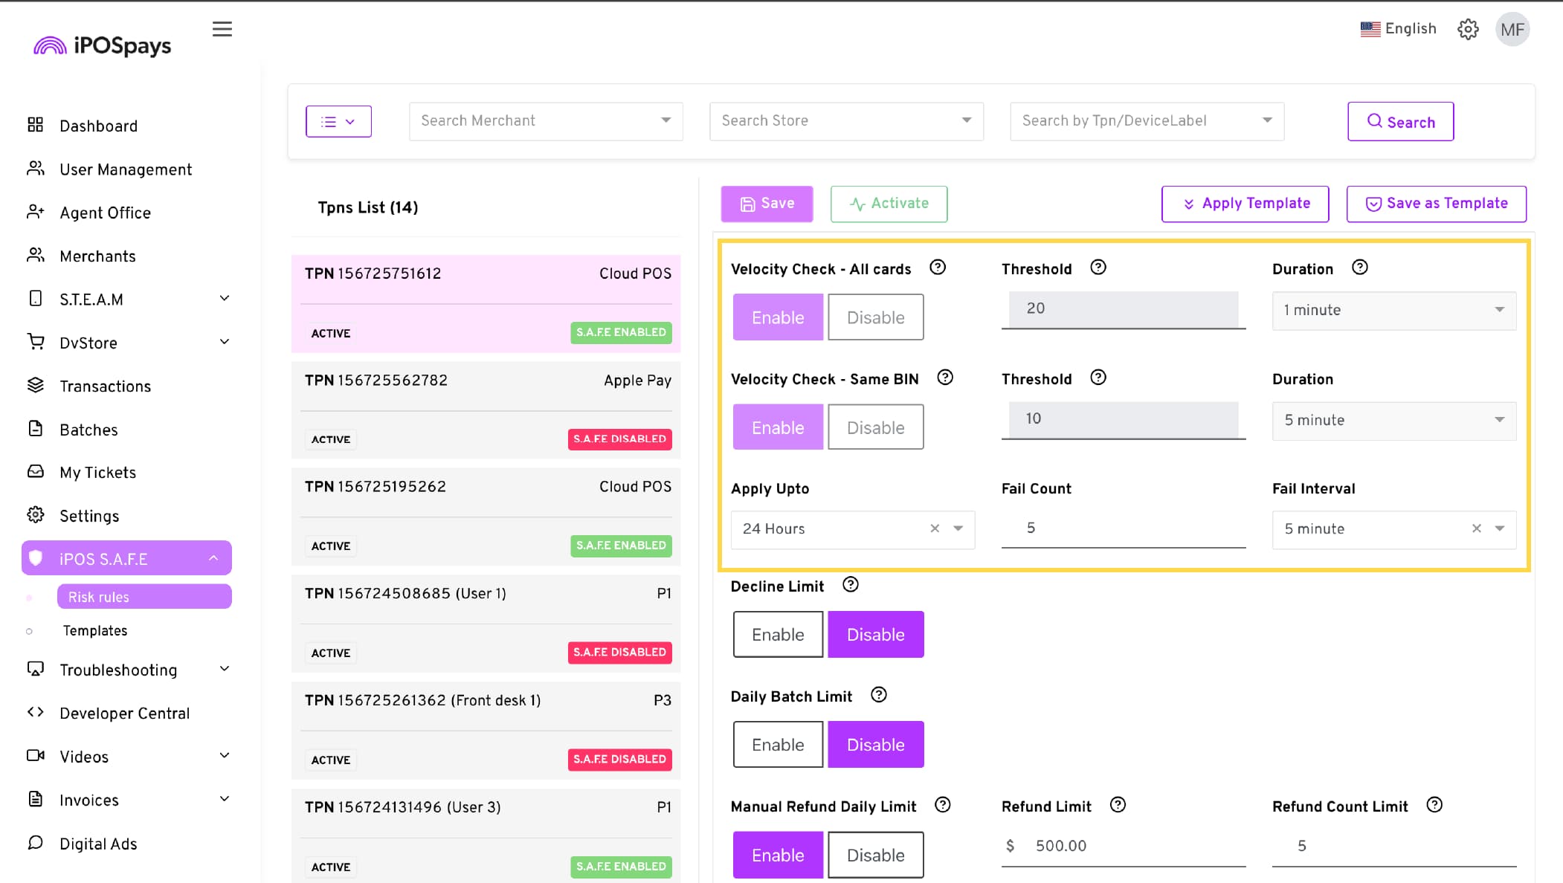The width and height of the screenshot is (1563, 883).
Task: Click help icon next to Refund Count Limit
Action: (x=1434, y=805)
